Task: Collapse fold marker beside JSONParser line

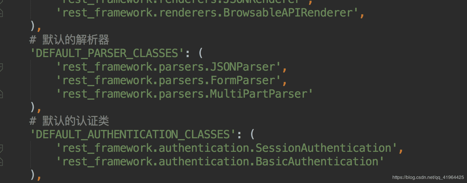Action: click(1, 67)
